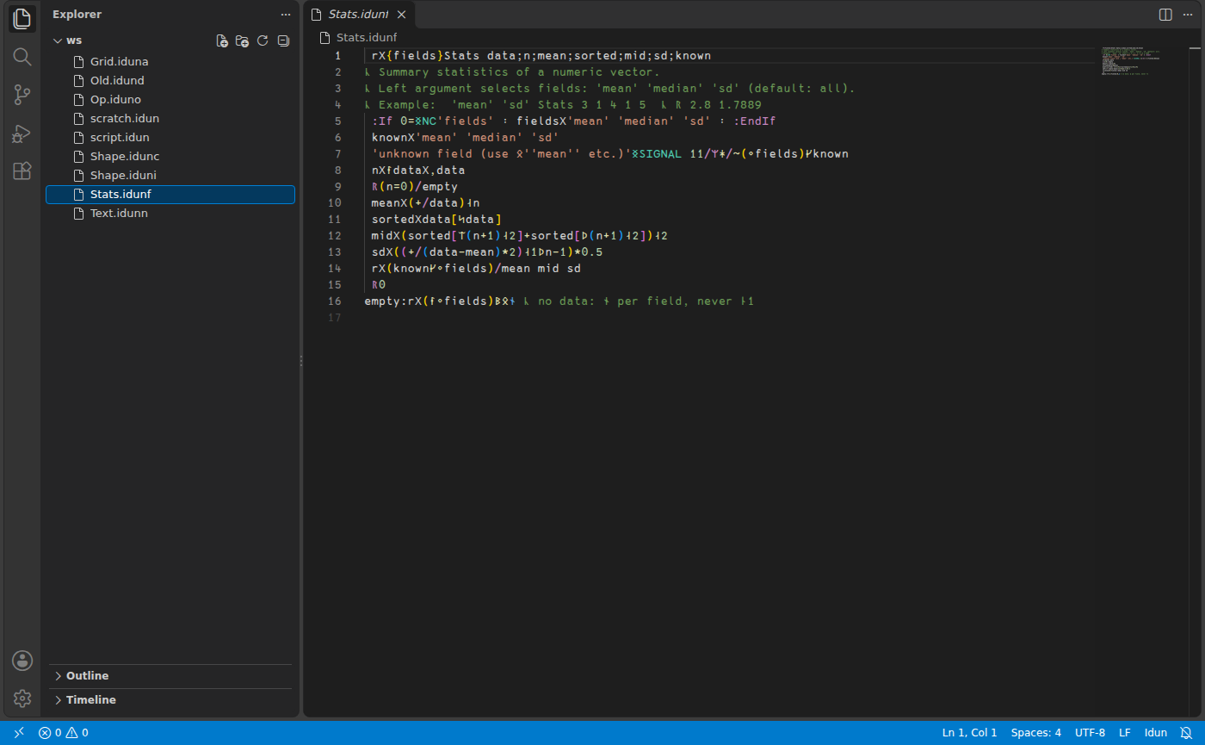Screen dimensions: 1205x745
Task: Open the remote window indicator
Action: click(19, 733)
